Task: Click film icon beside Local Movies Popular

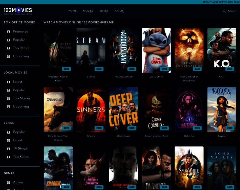Action: [9, 90]
